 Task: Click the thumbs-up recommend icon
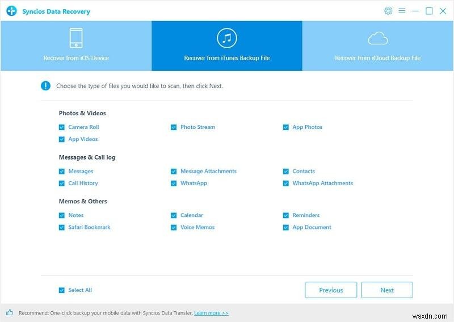click(10, 312)
